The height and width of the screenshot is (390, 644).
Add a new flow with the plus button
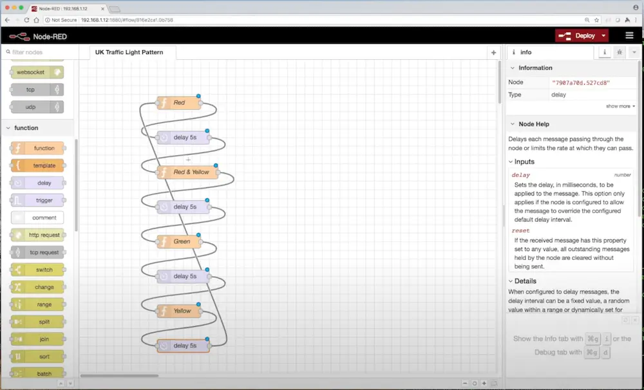493,52
